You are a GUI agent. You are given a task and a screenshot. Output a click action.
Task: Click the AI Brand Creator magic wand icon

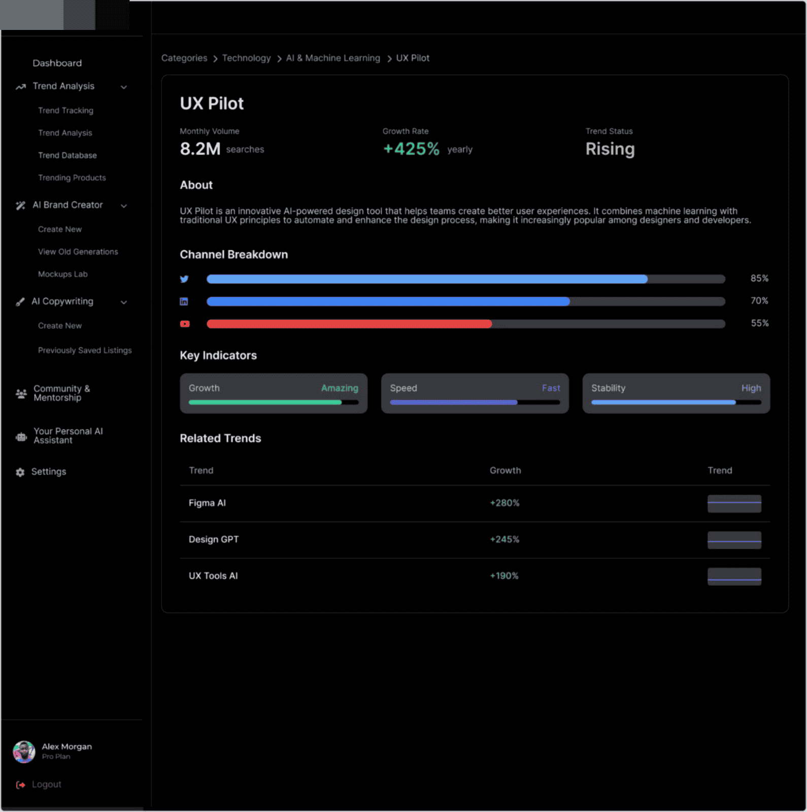tap(20, 206)
